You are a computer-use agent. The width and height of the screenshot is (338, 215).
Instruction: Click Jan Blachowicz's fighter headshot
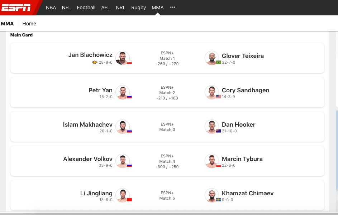123,58
